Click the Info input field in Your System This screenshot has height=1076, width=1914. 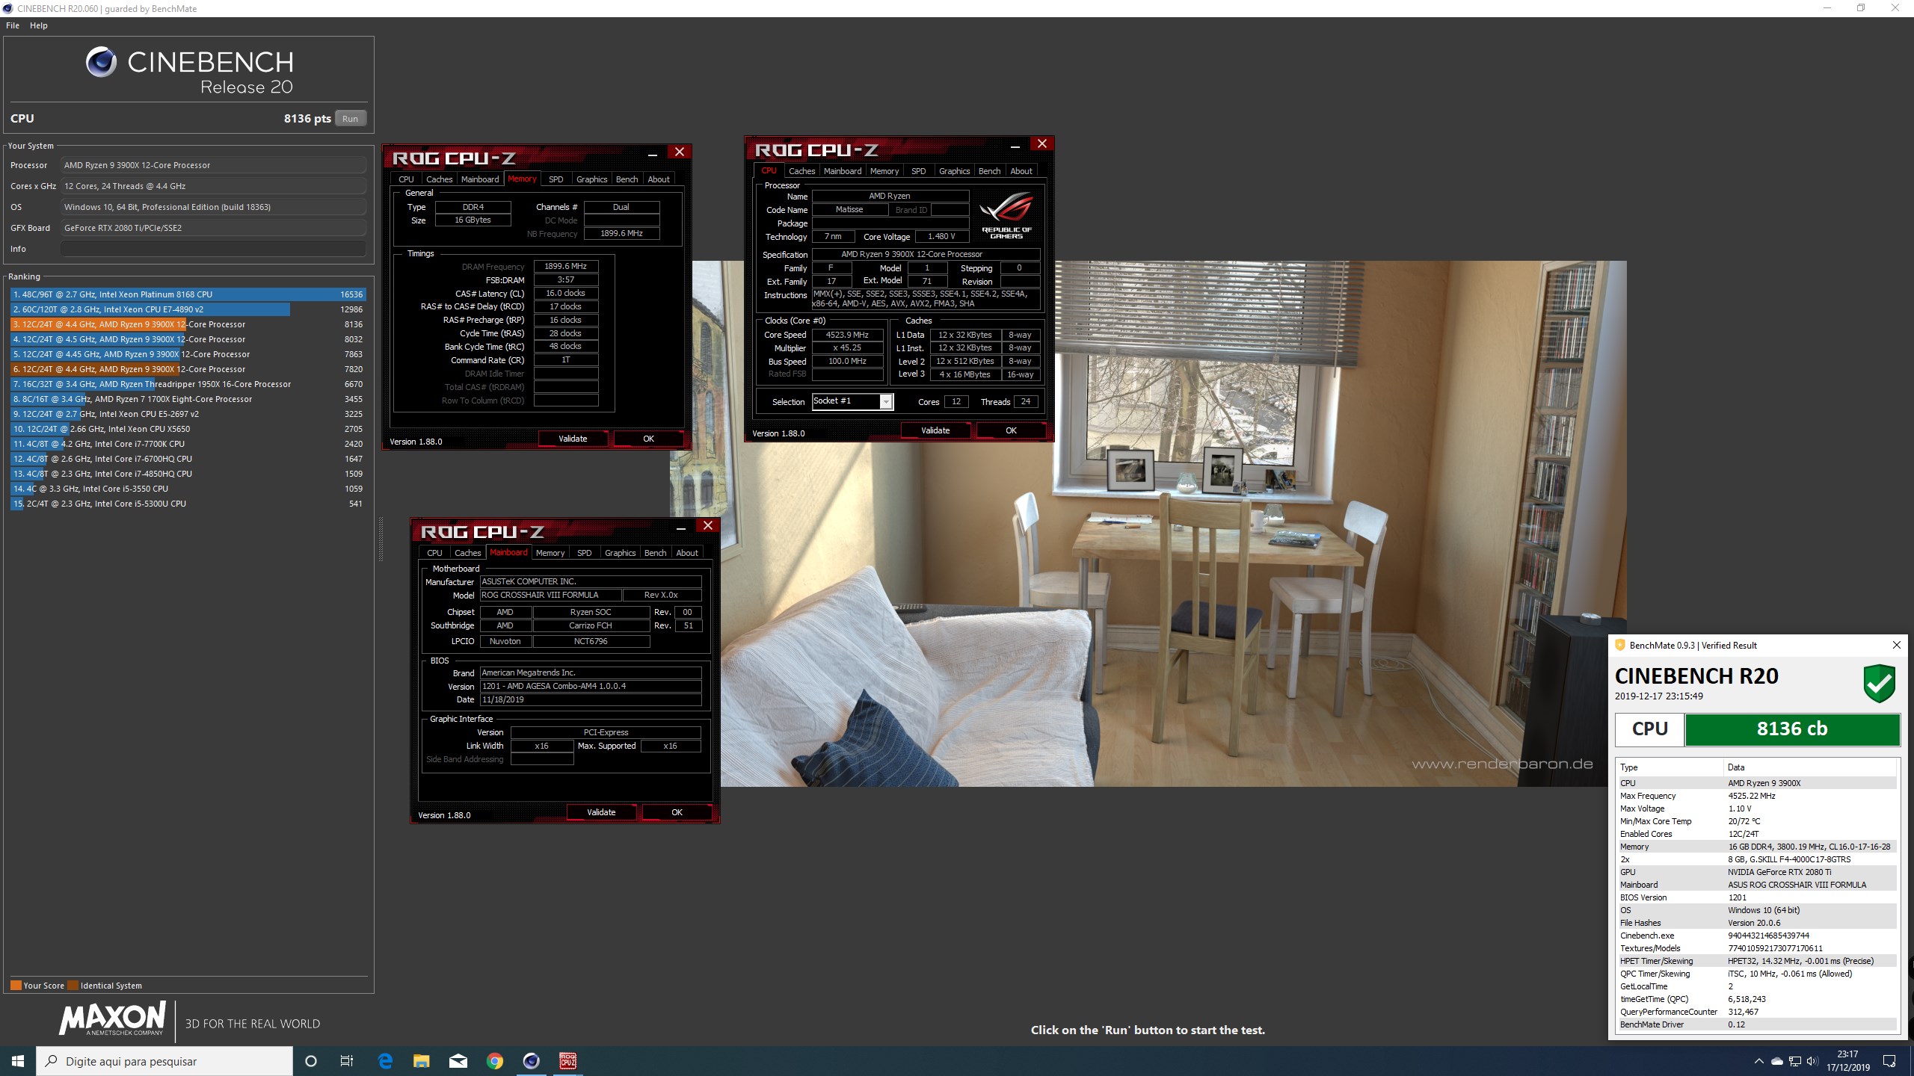(x=214, y=249)
